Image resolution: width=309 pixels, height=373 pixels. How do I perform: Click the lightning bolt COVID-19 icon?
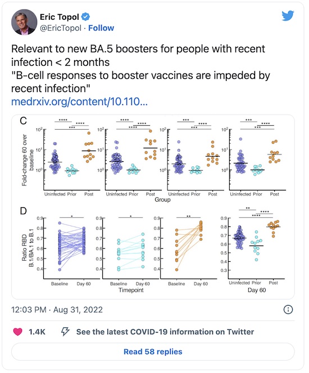pos(65,331)
